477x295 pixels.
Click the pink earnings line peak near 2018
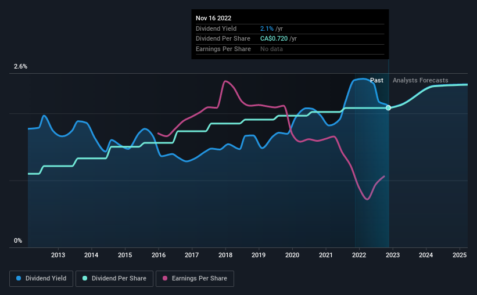(225, 81)
